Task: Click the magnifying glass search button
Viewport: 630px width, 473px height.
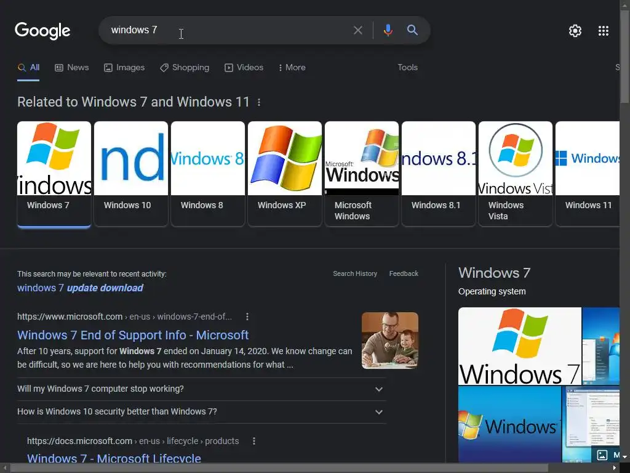Action: tap(412, 30)
